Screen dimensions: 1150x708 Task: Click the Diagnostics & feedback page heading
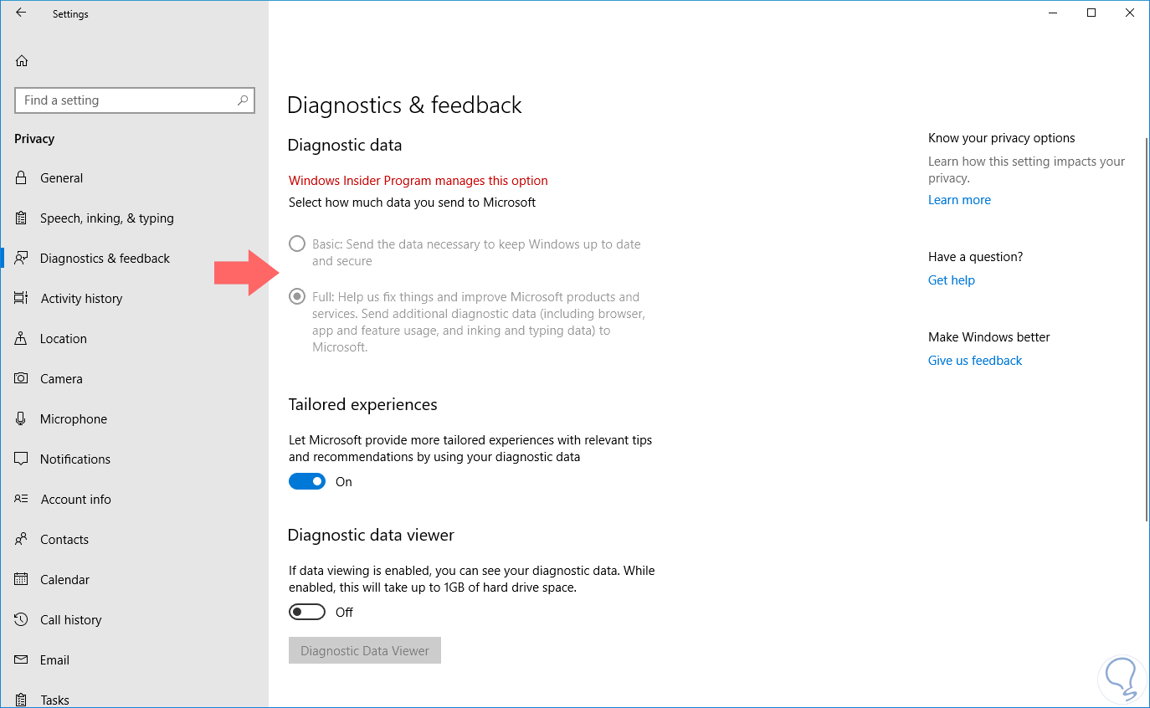(x=404, y=105)
